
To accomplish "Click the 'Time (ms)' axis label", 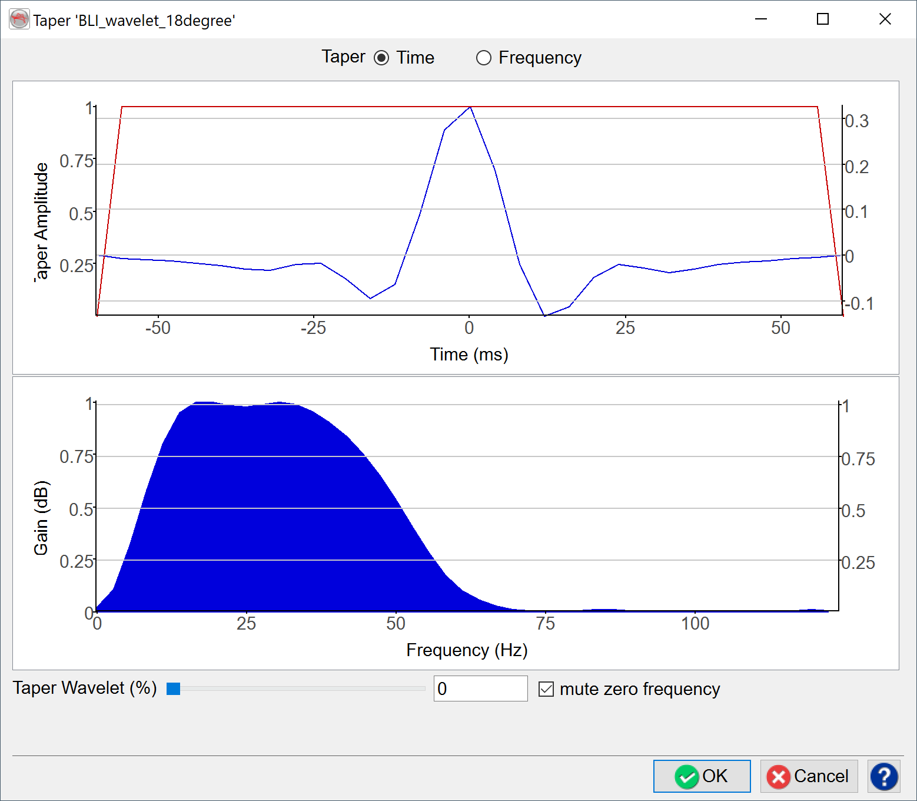I will pyautogui.click(x=469, y=355).
